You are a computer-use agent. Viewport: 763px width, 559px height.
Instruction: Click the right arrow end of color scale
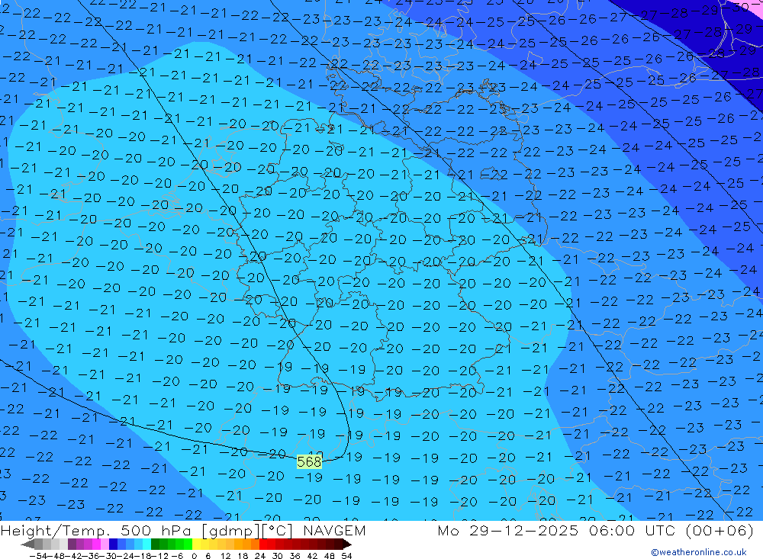(346, 545)
